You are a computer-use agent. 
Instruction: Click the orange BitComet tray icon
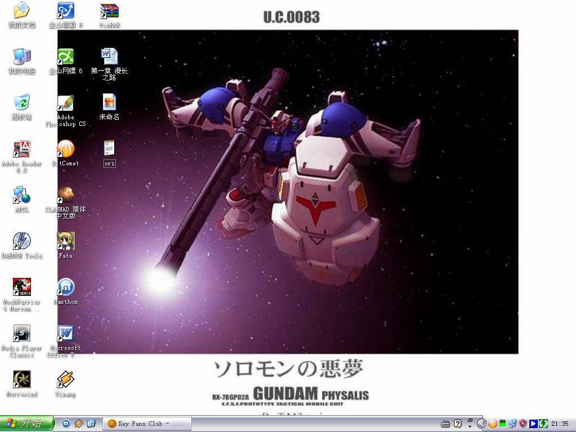(492, 424)
